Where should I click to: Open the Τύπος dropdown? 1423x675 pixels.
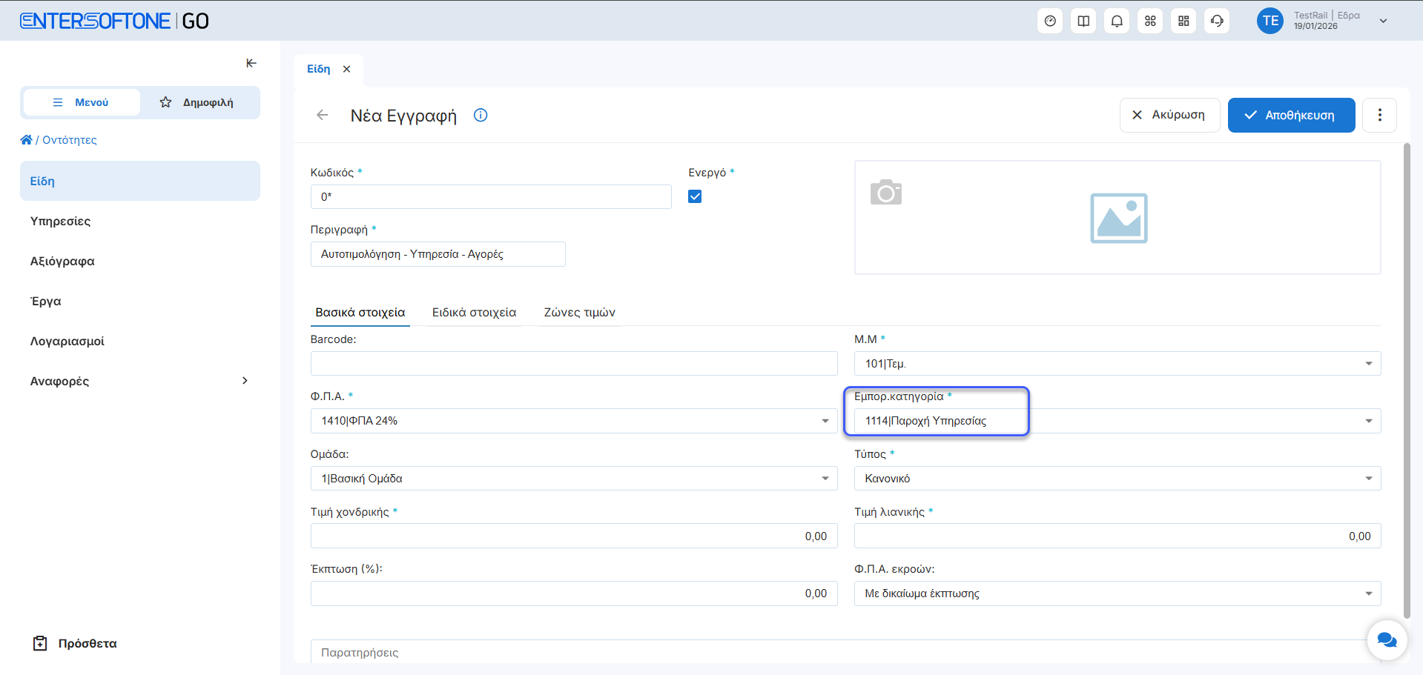point(1368,479)
